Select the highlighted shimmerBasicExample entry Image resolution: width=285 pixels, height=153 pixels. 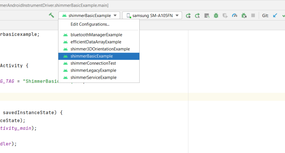click(99, 56)
